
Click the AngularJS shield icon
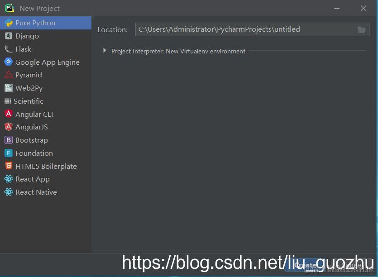click(9, 127)
